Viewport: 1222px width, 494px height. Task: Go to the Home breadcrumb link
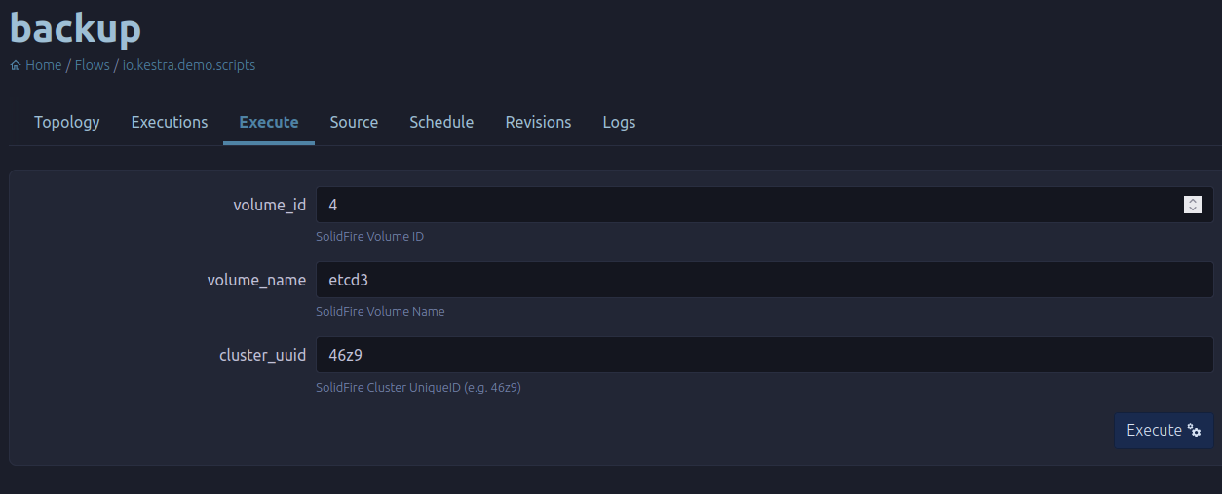click(x=44, y=65)
